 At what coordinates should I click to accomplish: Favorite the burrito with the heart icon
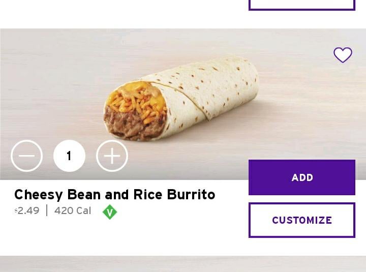click(x=343, y=55)
